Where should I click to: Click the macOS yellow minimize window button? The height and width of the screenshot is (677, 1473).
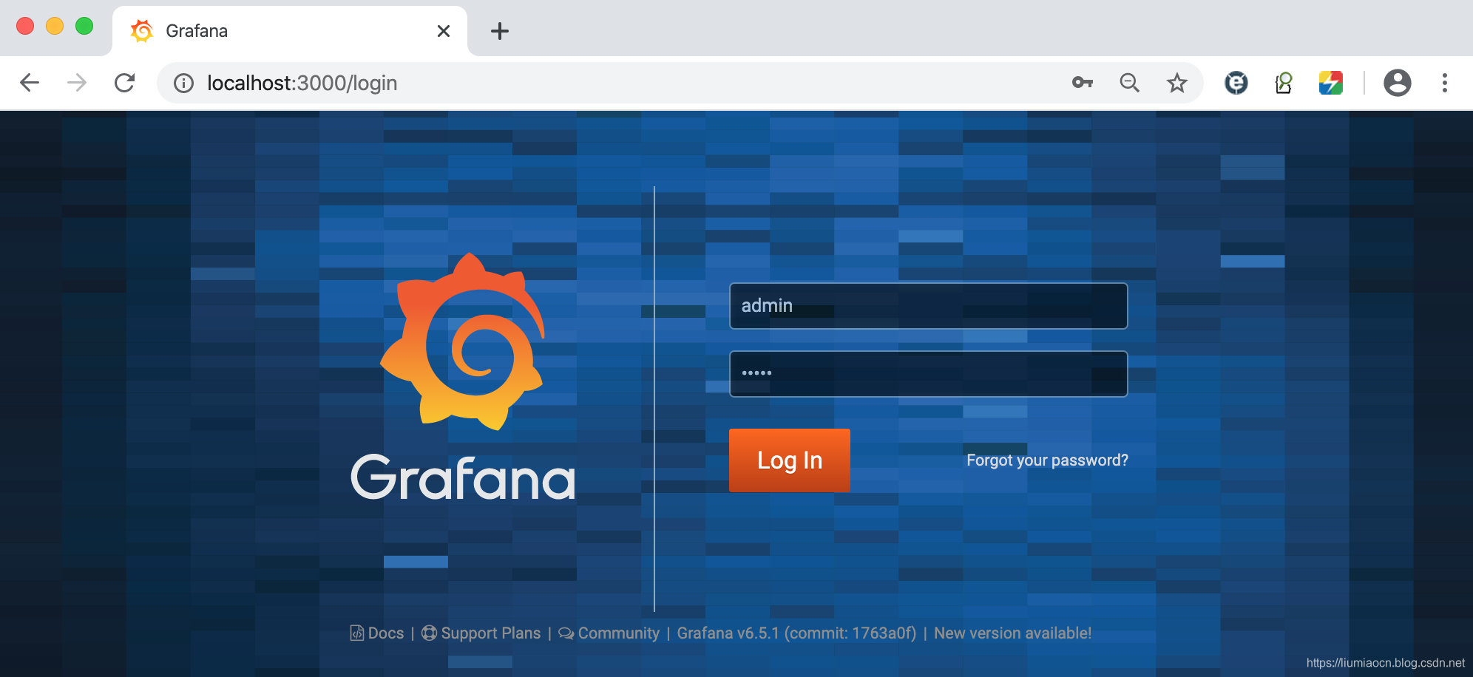55,26
